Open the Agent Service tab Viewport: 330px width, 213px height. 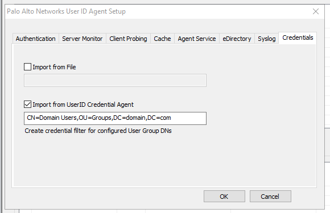pos(197,39)
